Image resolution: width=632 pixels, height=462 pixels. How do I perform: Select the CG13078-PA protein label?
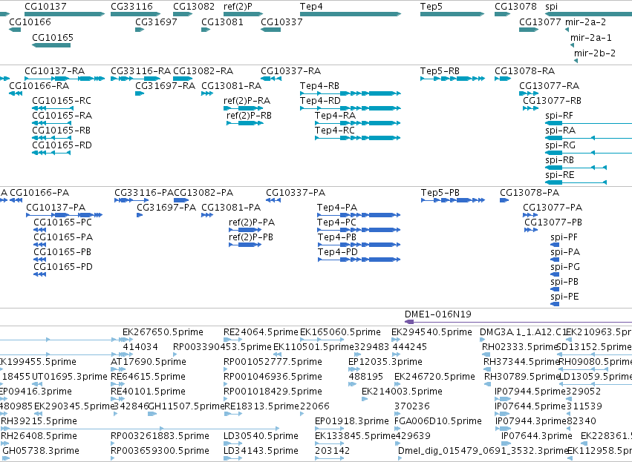(530, 193)
